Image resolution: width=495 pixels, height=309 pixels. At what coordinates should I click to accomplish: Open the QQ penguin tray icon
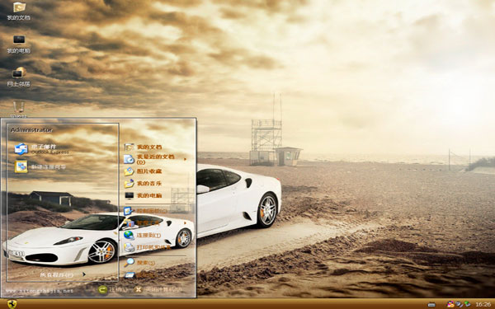click(x=450, y=304)
